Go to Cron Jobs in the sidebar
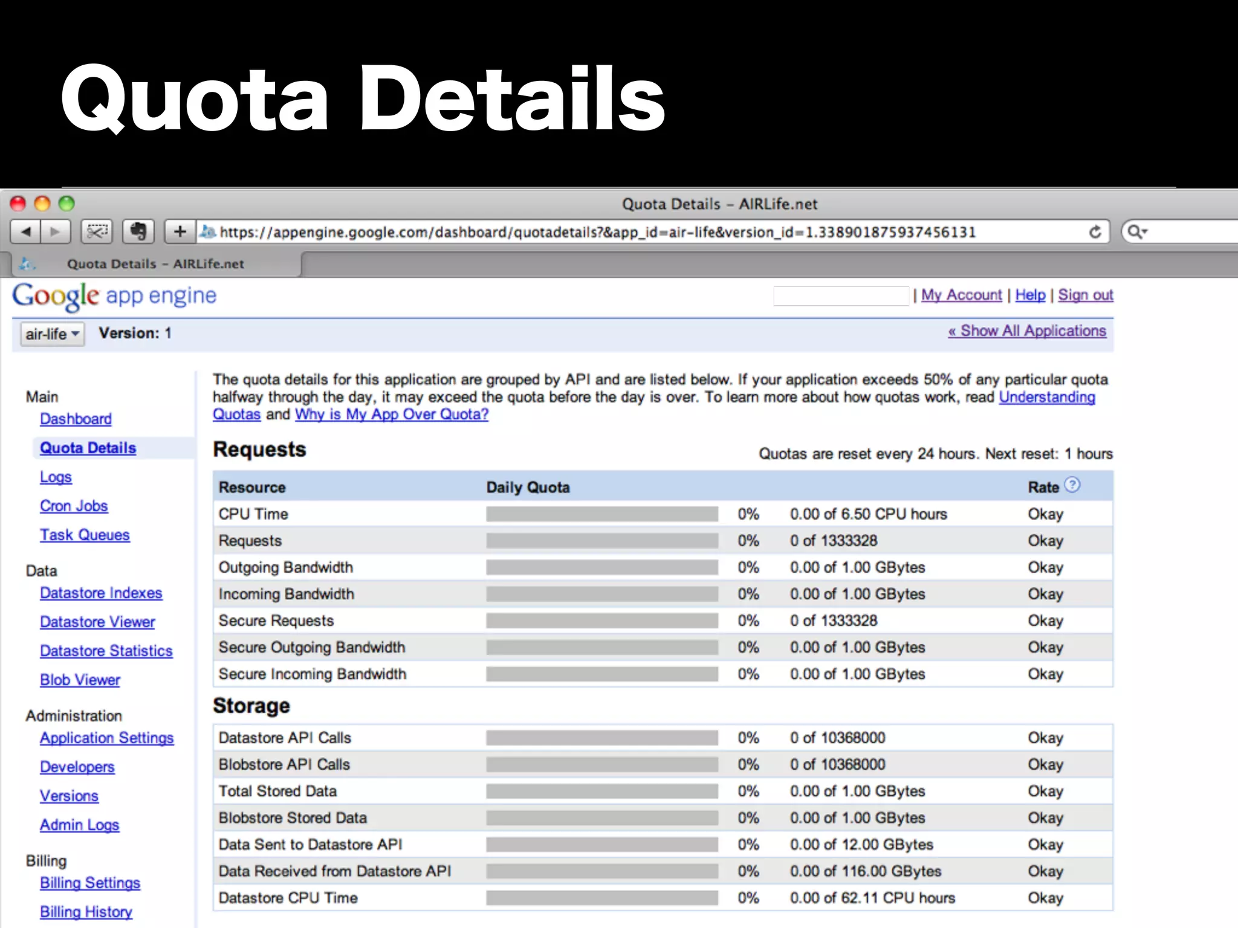Image resolution: width=1238 pixels, height=928 pixels. 74,506
